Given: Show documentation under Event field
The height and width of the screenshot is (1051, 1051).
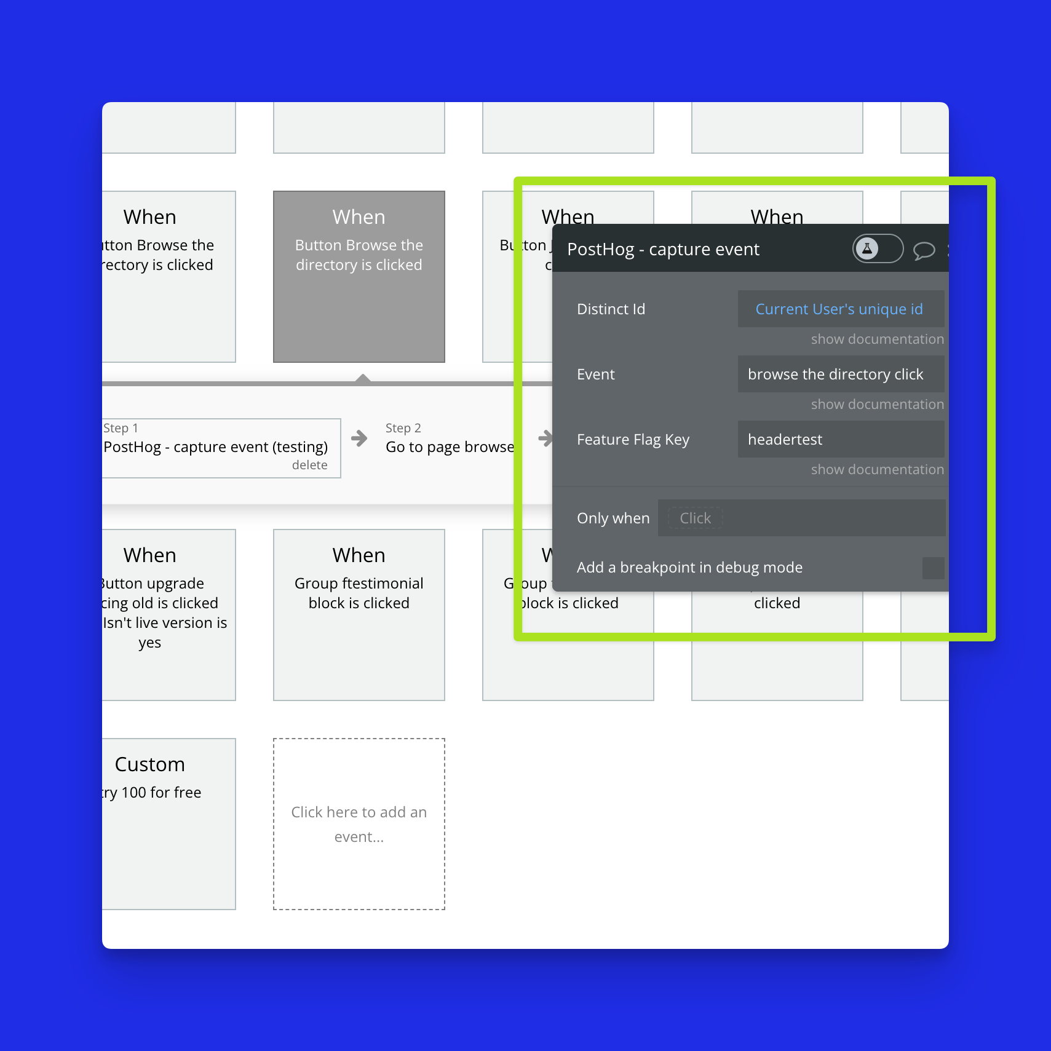Looking at the screenshot, I should [877, 405].
